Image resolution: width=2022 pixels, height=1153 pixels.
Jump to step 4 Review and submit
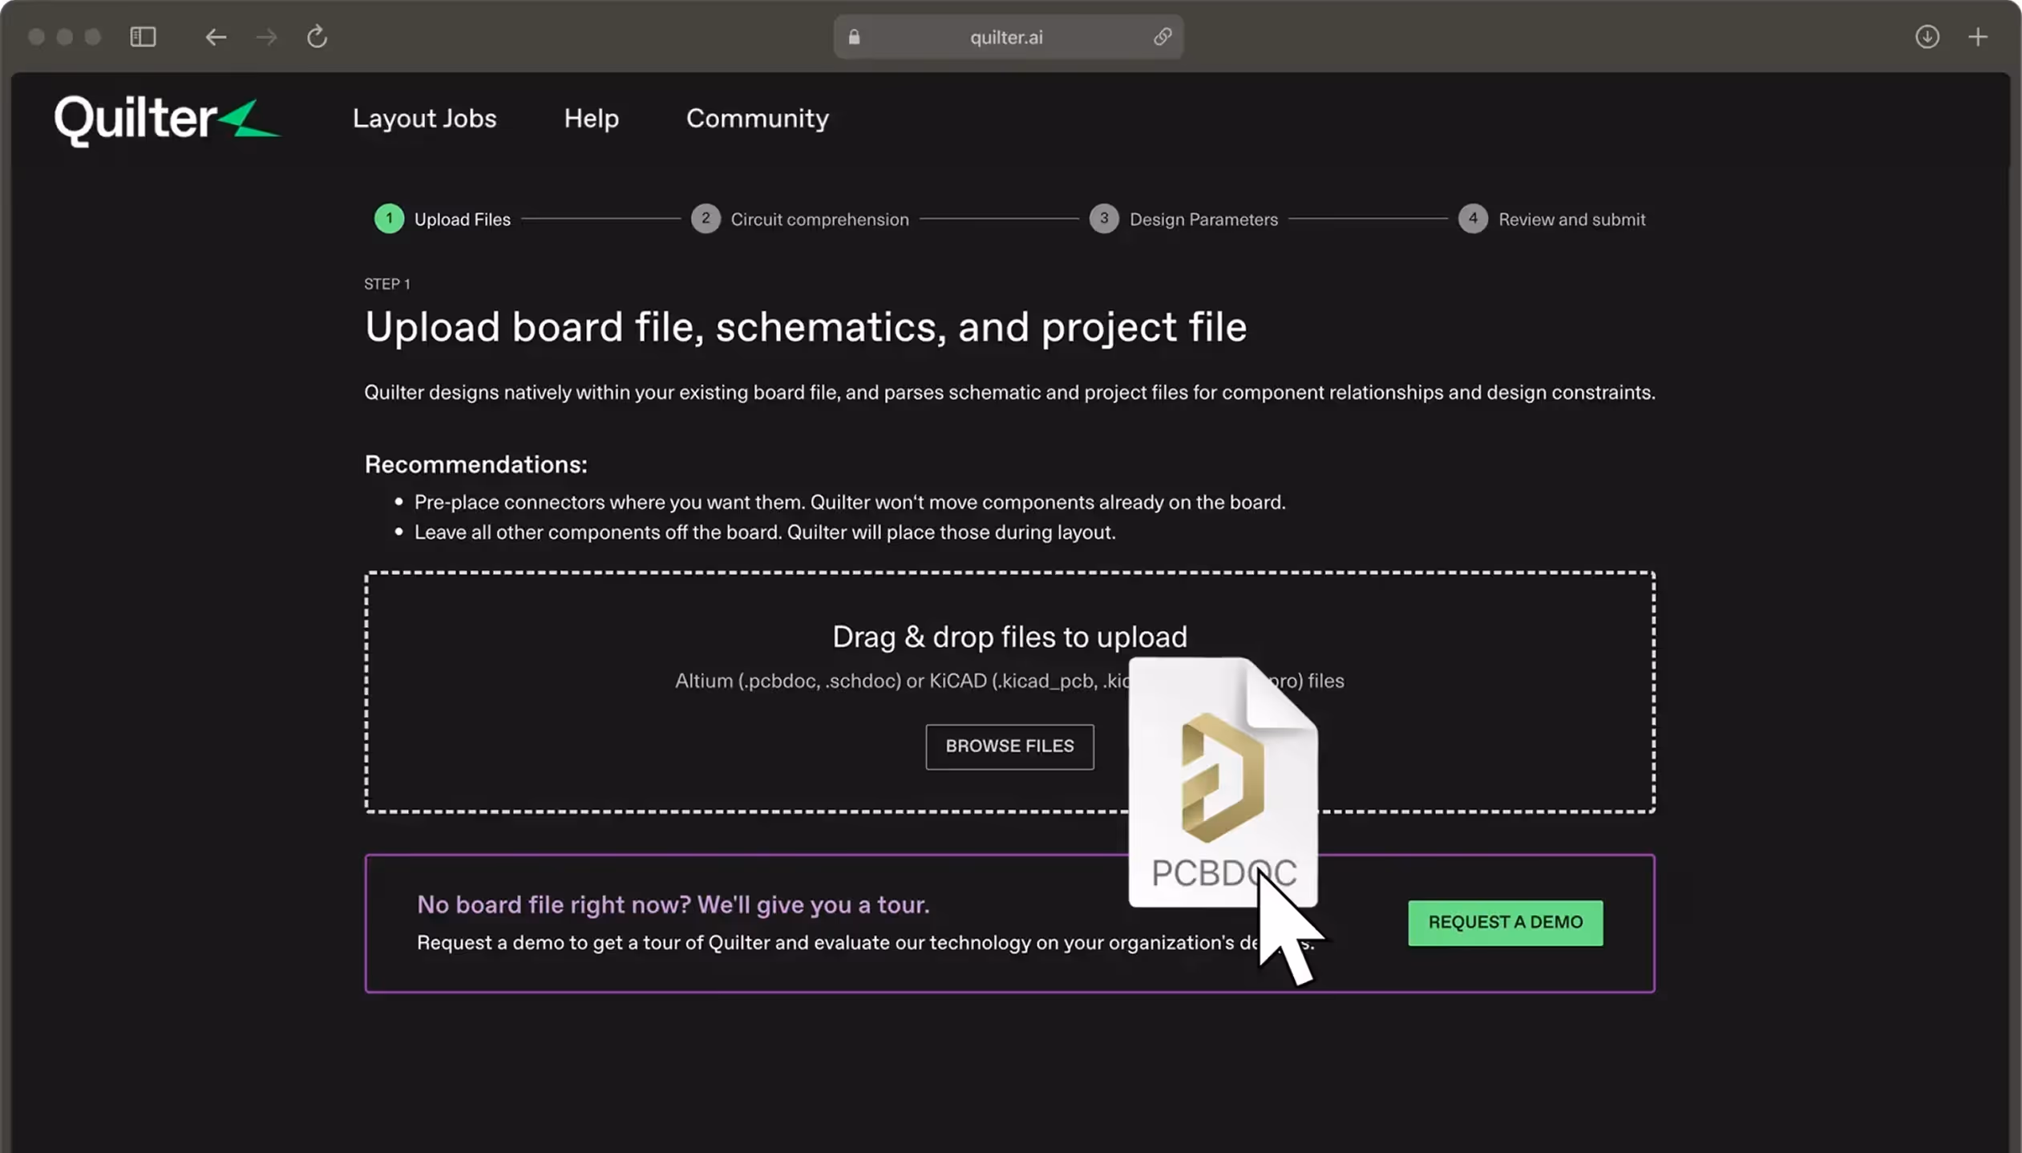tap(1551, 219)
